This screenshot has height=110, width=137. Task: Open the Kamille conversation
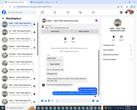[19, 94]
